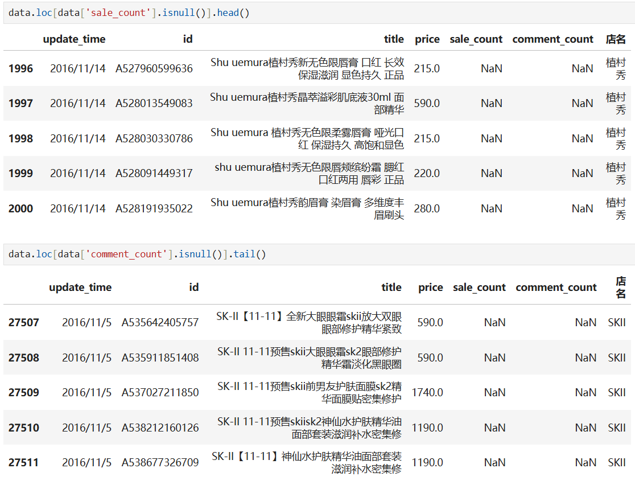Select update_time header in second table

[80, 287]
